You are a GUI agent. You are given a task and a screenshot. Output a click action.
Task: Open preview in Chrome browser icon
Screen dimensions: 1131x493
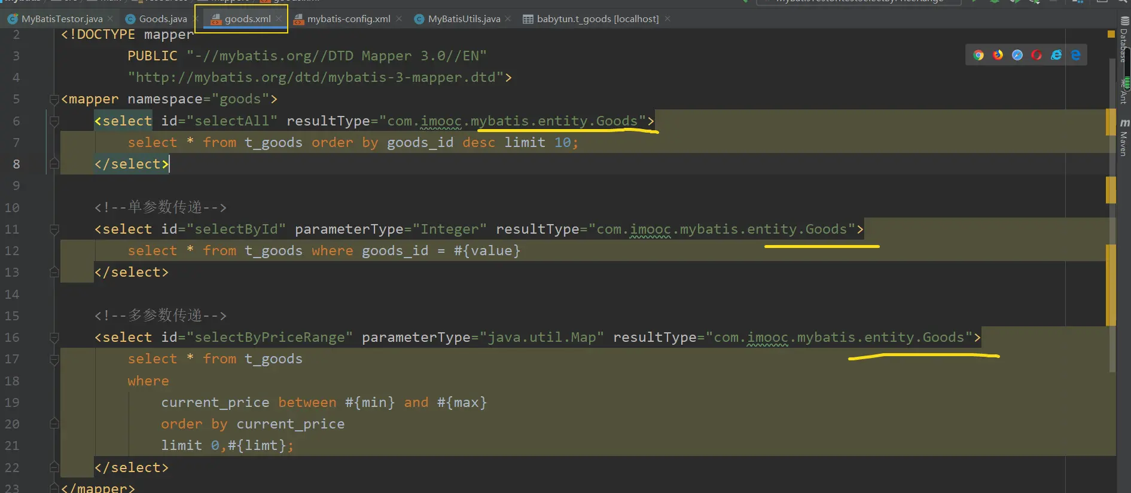pos(978,55)
